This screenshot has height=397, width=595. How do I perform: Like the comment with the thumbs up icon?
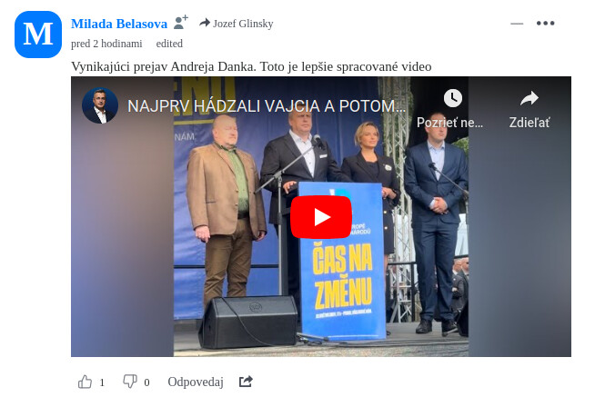click(x=85, y=382)
